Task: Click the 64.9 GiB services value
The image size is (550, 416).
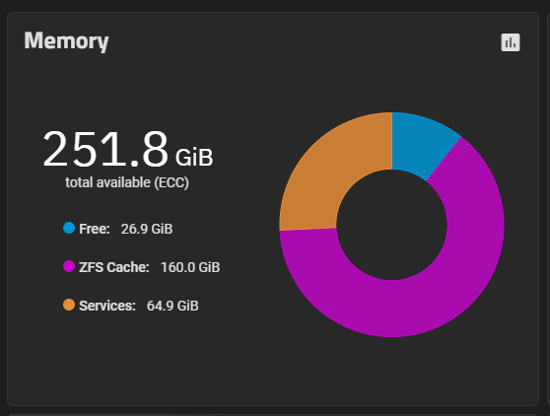Action: [172, 306]
